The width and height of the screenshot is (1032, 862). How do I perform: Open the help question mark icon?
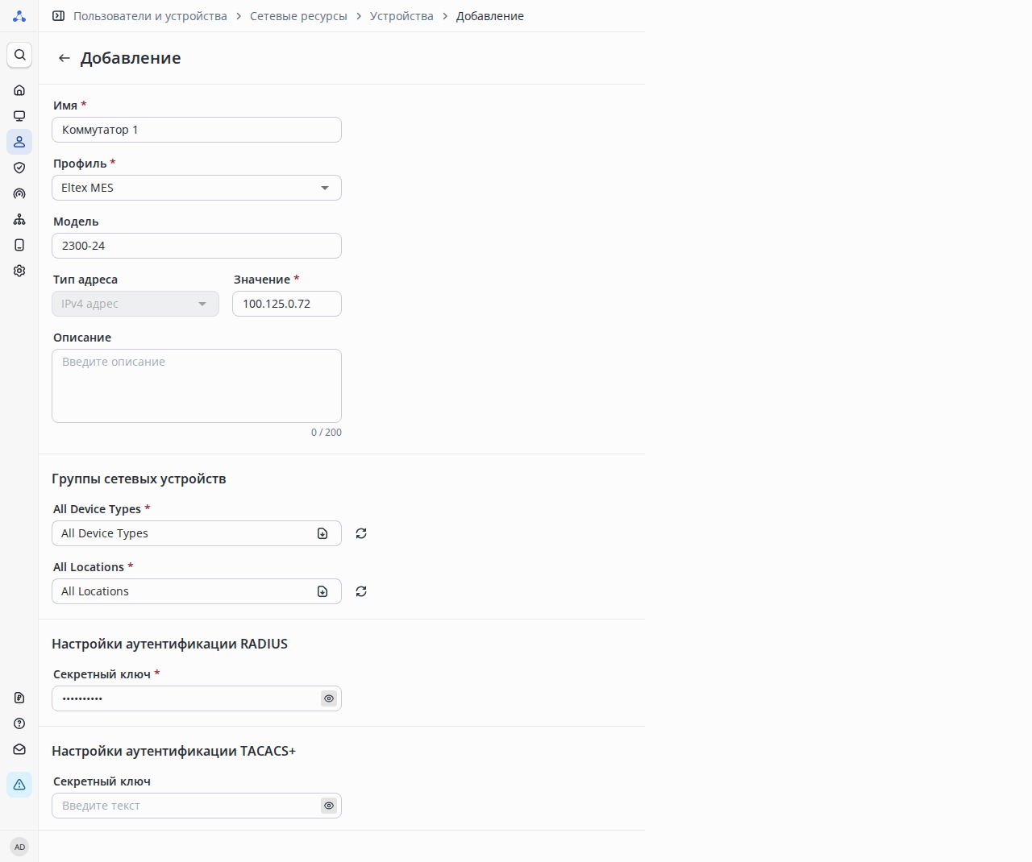coord(19,723)
